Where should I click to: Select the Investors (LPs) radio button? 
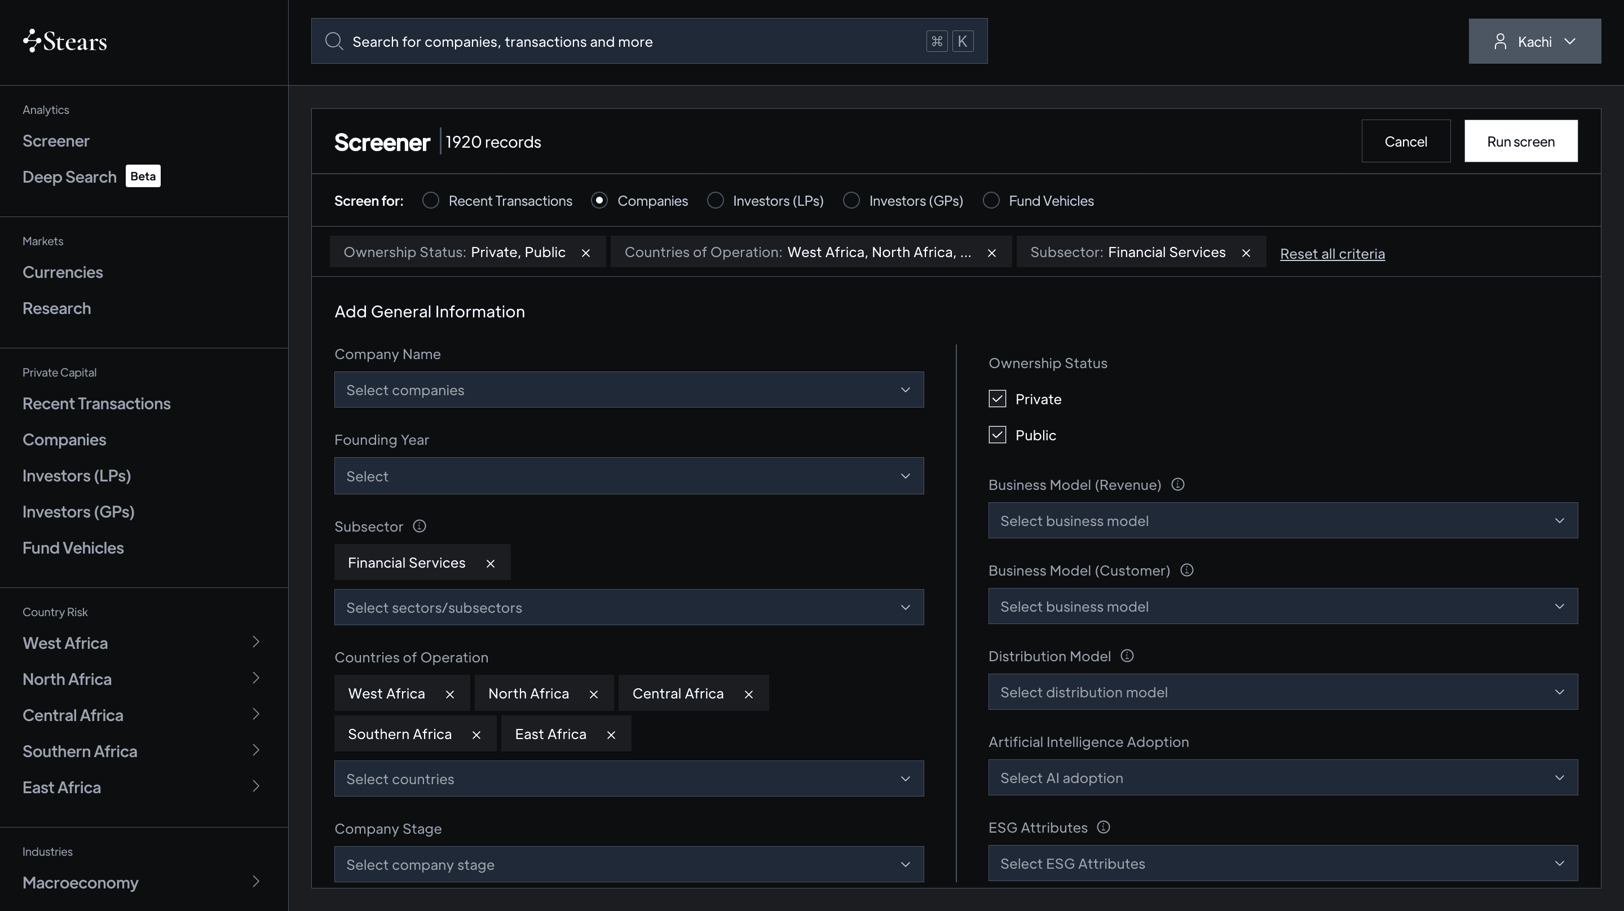point(716,201)
